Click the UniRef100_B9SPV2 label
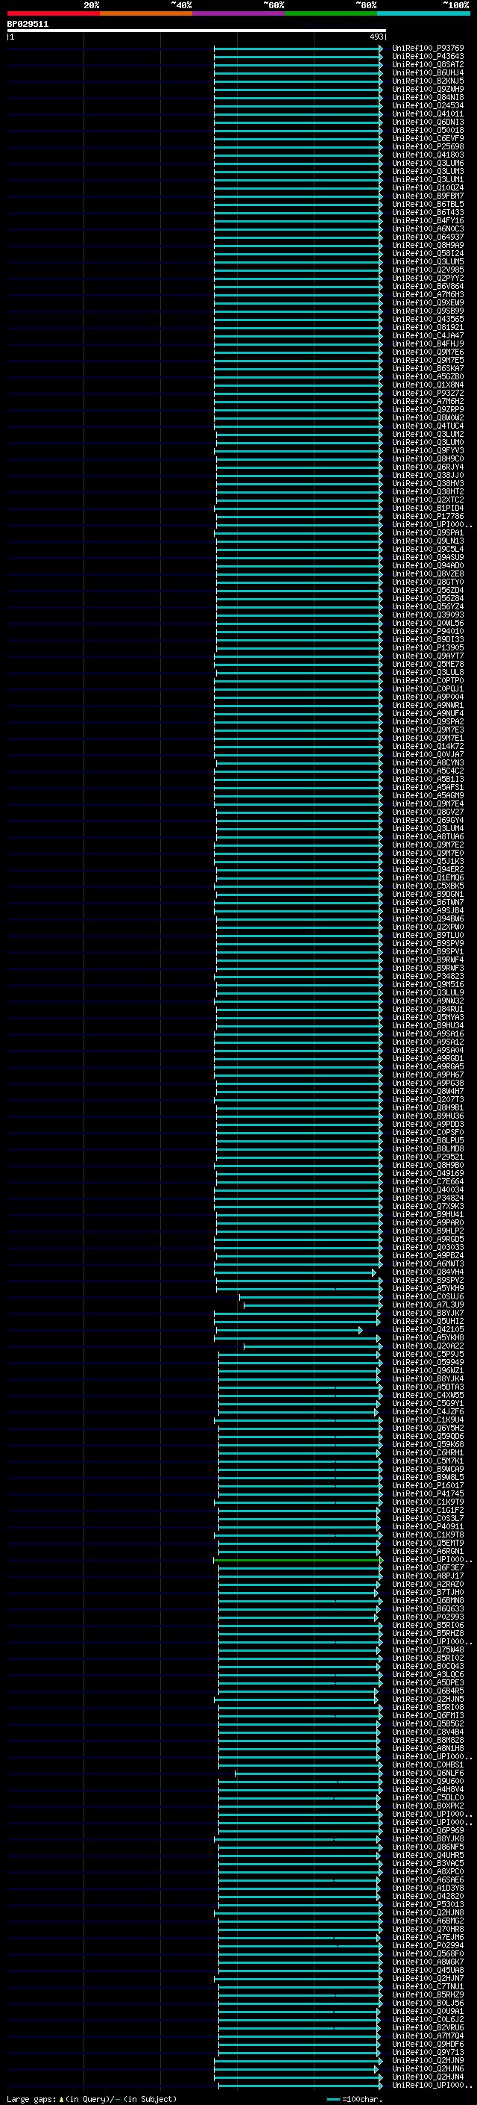This screenshot has height=2105, width=477. [428, 1280]
